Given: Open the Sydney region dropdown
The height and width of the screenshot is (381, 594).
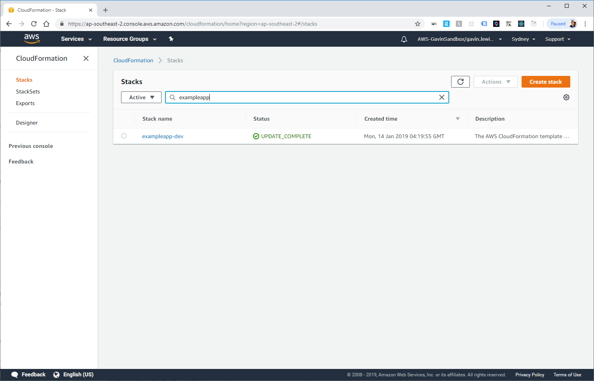Looking at the screenshot, I should [524, 39].
